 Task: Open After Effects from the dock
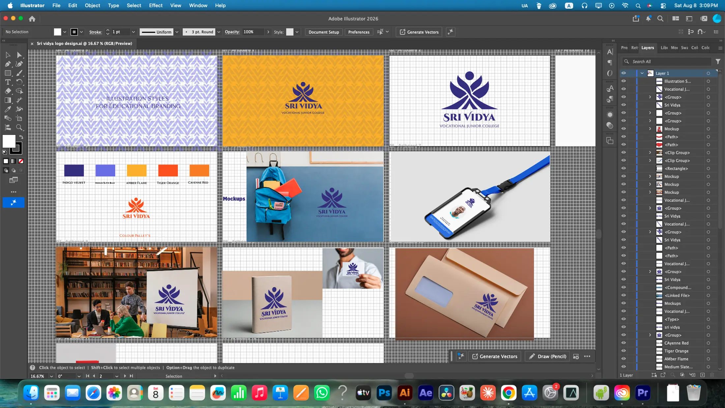pyautogui.click(x=426, y=393)
